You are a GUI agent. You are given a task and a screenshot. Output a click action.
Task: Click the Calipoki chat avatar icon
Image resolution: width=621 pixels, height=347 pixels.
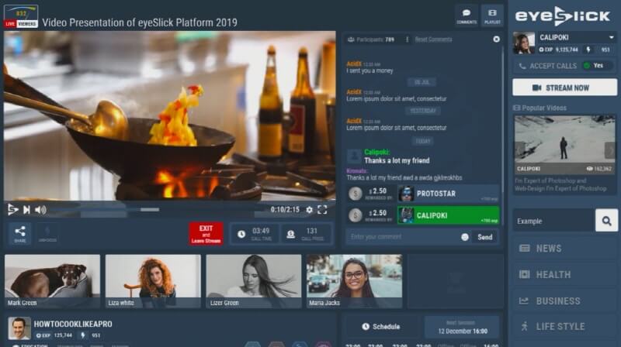point(354,156)
